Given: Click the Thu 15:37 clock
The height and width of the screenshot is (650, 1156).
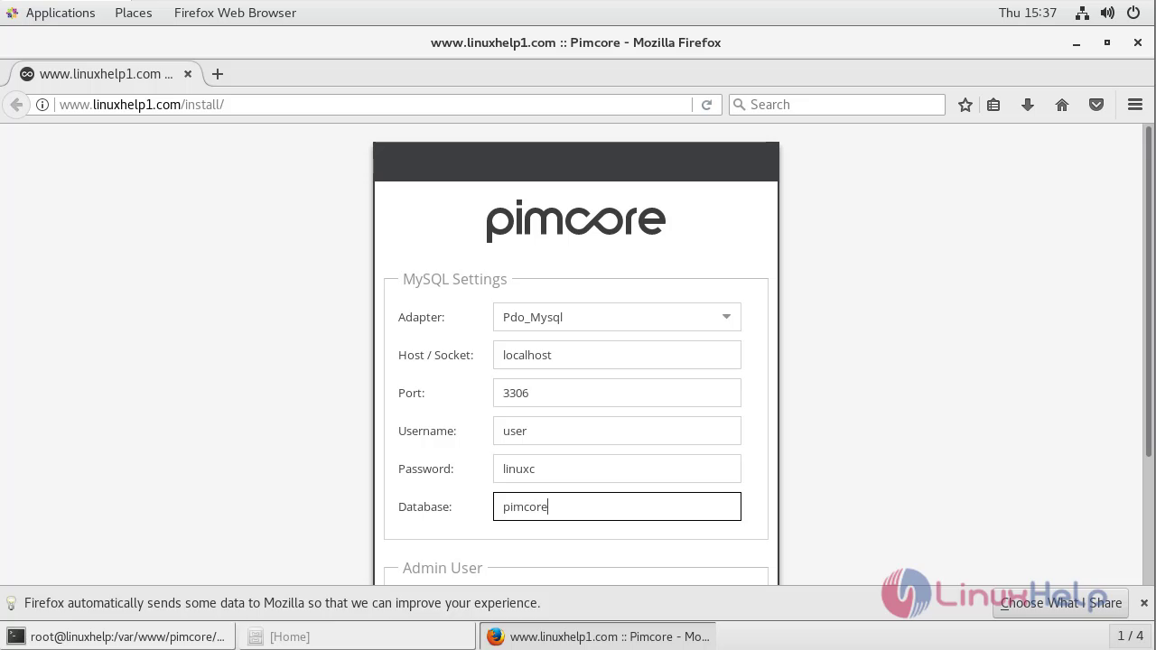Looking at the screenshot, I should pos(1028,13).
